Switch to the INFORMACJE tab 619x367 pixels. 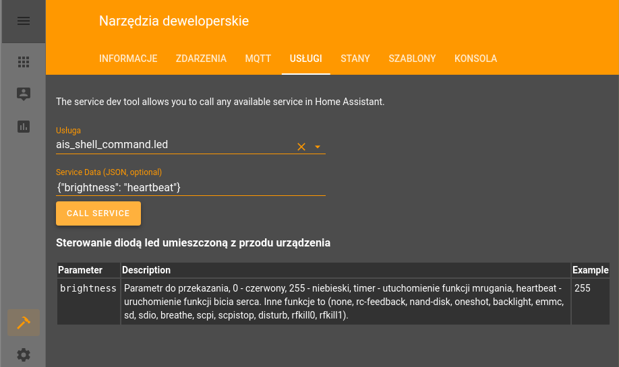coord(128,59)
